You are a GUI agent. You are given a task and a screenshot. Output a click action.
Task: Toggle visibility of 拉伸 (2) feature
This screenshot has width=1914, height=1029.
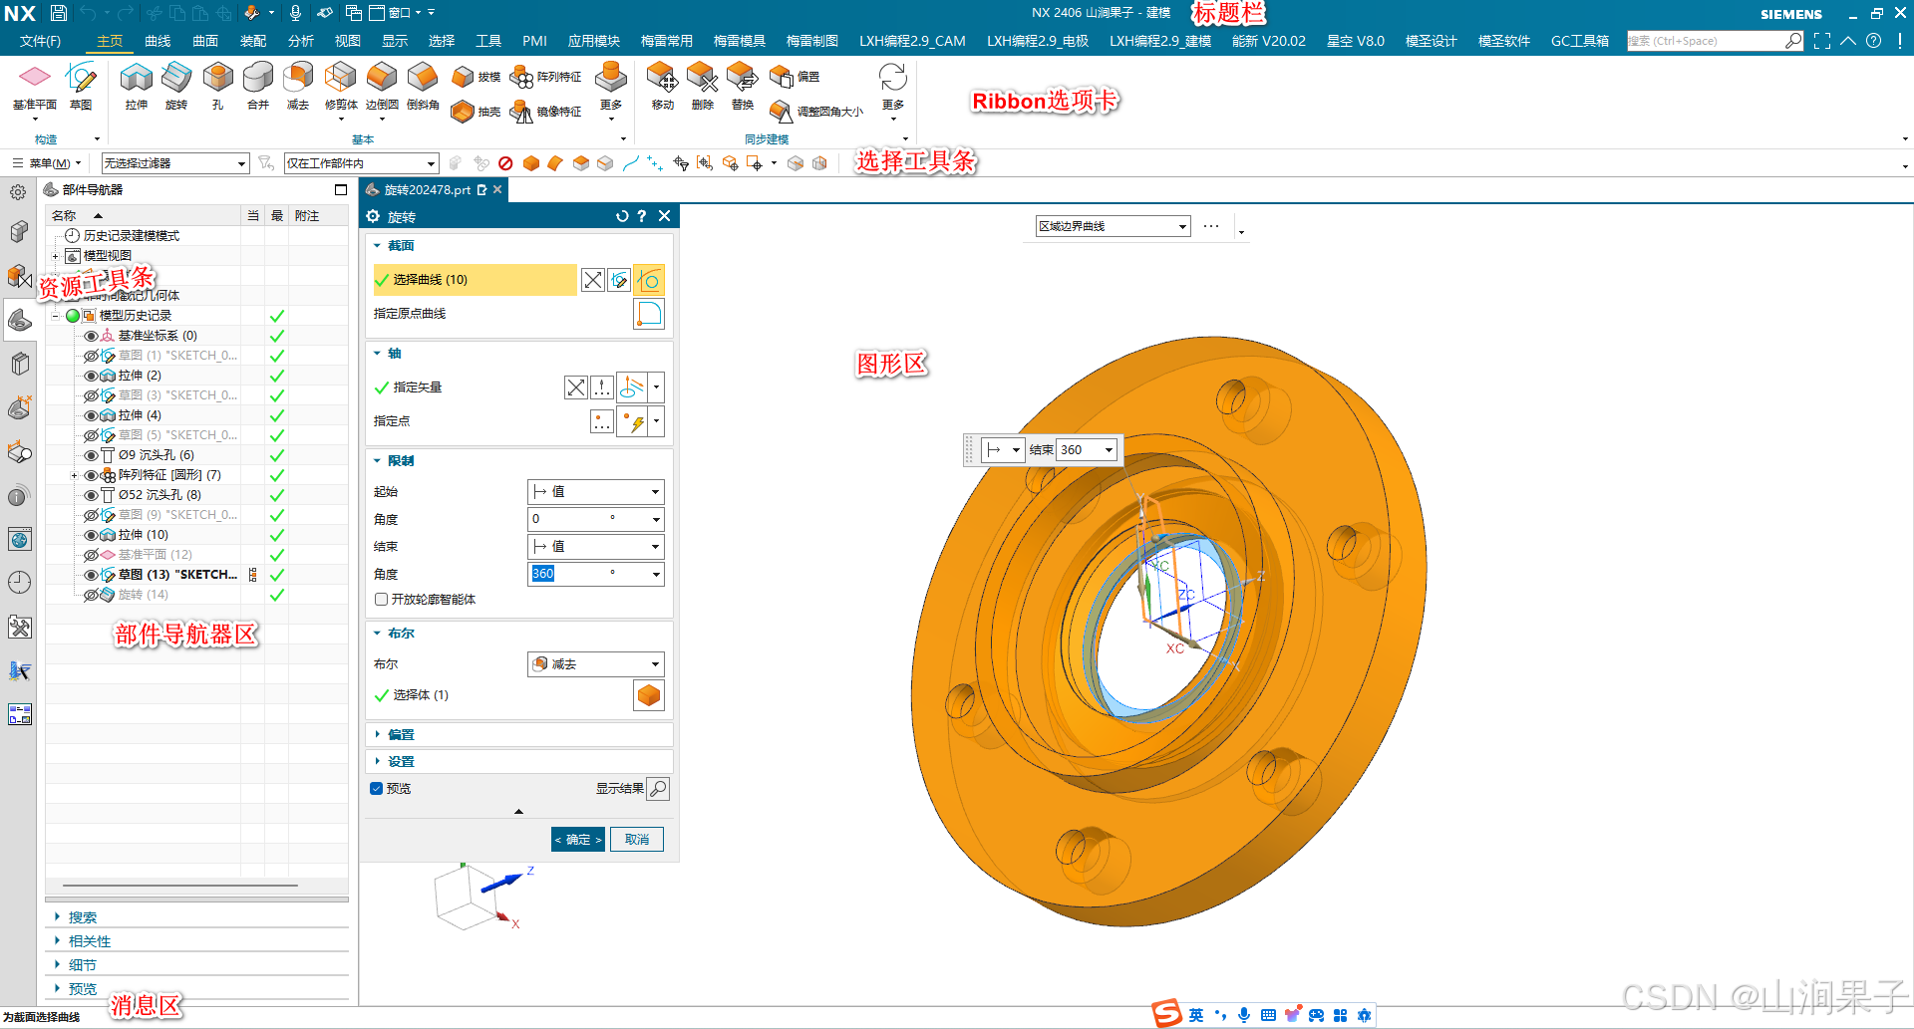91,376
